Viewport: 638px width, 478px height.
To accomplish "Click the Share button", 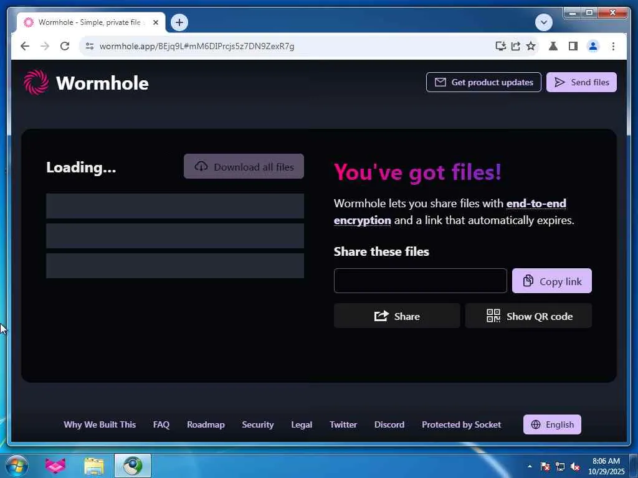I will (x=397, y=316).
